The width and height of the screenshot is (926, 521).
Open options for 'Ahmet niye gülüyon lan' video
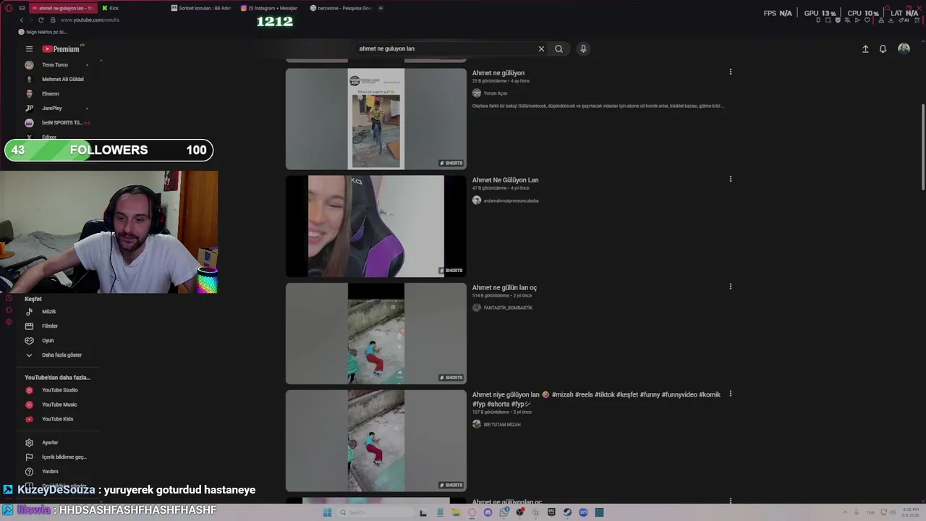click(x=730, y=394)
